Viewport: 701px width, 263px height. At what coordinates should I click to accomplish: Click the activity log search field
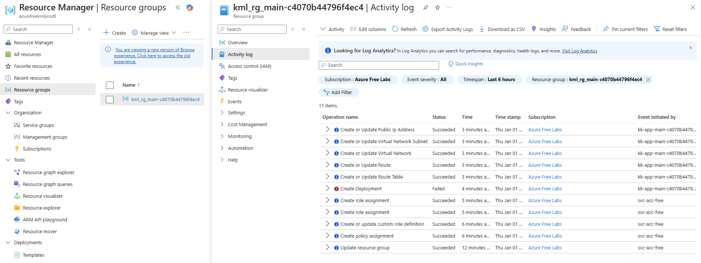tap(379, 65)
